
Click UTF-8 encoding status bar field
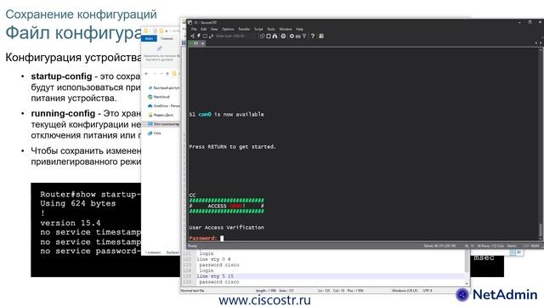click(x=428, y=291)
